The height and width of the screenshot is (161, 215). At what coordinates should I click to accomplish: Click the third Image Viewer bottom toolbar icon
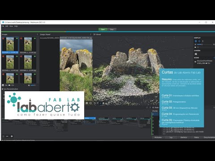tap(95, 103)
